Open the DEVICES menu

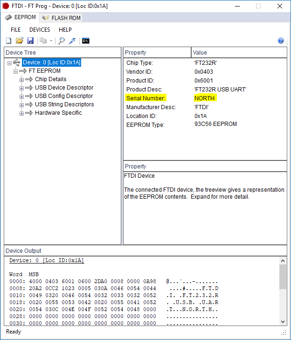pyautogui.click(x=40, y=30)
